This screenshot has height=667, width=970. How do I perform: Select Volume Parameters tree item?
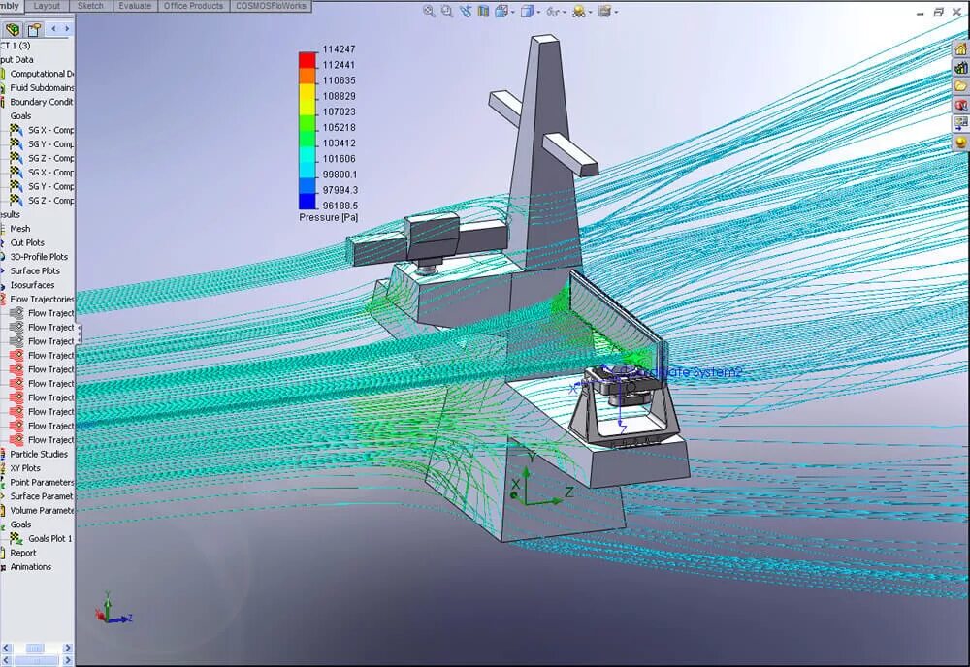coord(37,511)
